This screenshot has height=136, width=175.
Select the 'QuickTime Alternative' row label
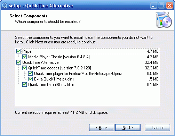click(x=40, y=62)
